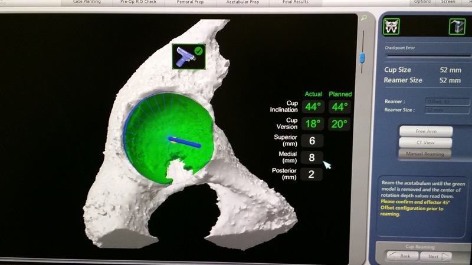The image size is (472, 265).
Task: Open the Reamer offset dropdown
Action: tap(448, 101)
